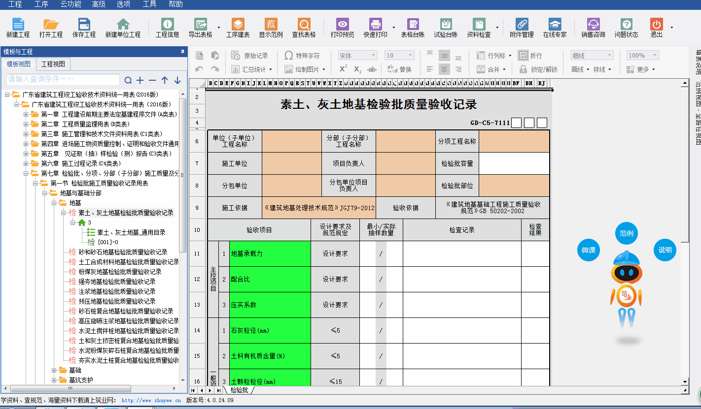Open the 查找表格 search tool

pyautogui.click(x=304, y=25)
